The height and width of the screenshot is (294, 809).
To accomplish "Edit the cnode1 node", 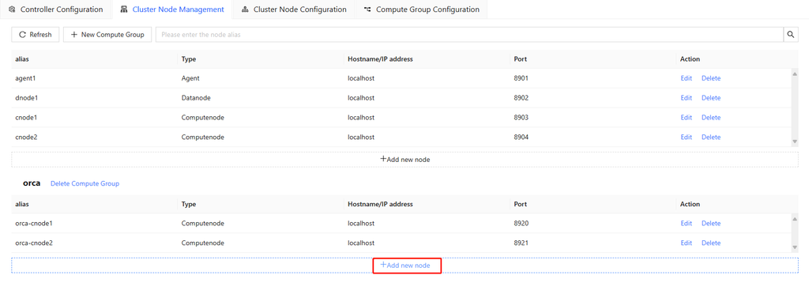I will pyautogui.click(x=686, y=118).
